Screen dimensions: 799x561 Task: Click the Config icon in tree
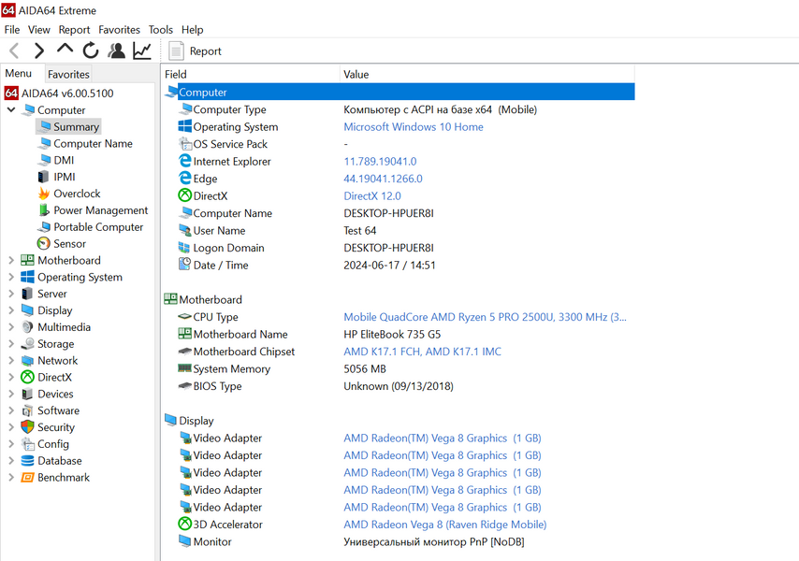click(27, 444)
